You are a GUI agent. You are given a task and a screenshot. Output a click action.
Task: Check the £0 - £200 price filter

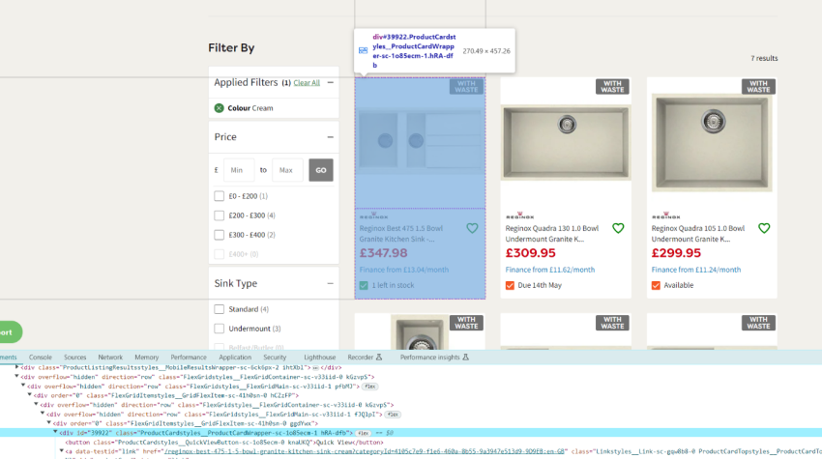[x=220, y=196]
